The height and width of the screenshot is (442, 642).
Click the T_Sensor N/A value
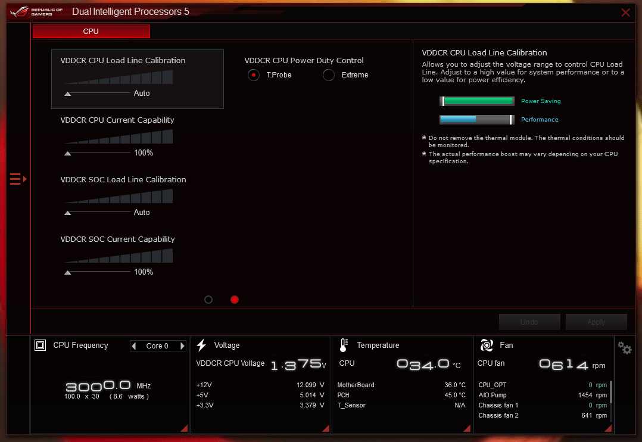[x=460, y=406]
